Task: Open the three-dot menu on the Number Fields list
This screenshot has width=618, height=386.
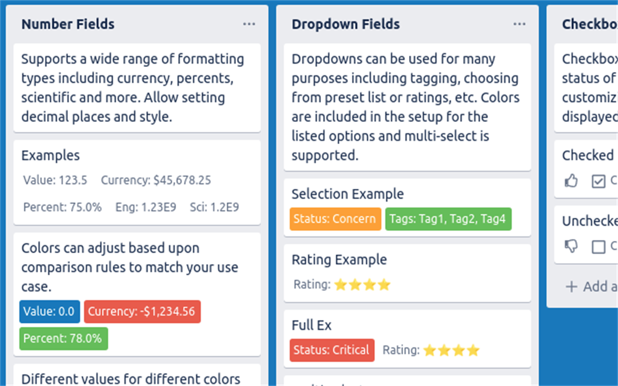Action: pyautogui.click(x=249, y=24)
